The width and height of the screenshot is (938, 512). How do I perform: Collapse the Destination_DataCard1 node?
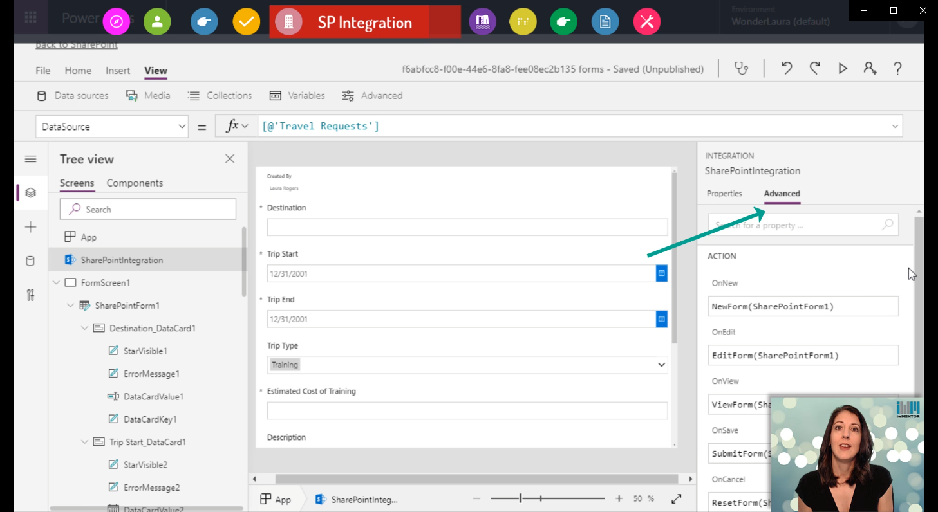point(85,328)
